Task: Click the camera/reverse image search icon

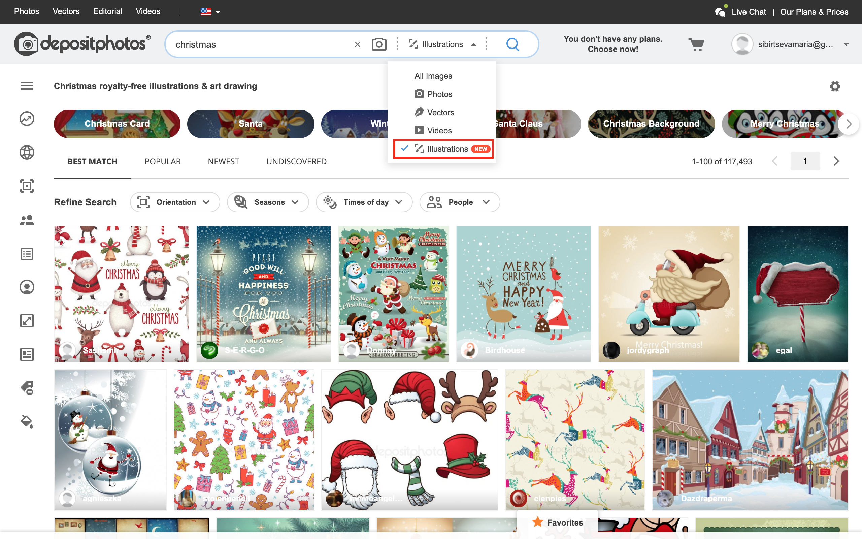Action: coord(379,44)
